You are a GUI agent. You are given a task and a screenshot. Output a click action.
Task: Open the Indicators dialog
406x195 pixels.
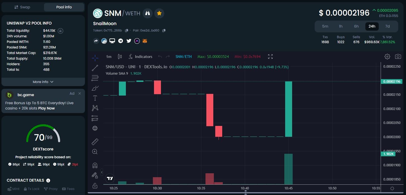point(140,57)
